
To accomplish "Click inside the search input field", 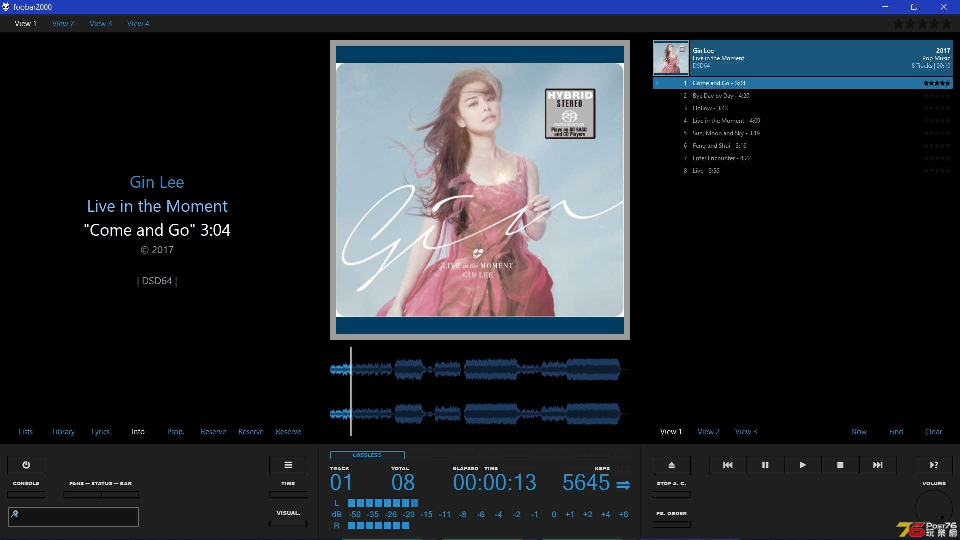I will (x=73, y=517).
